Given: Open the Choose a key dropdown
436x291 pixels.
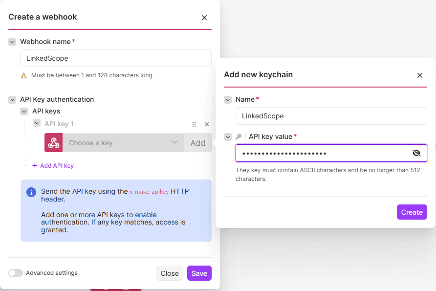Looking at the screenshot, I should pyautogui.click(x=123, y=143).
